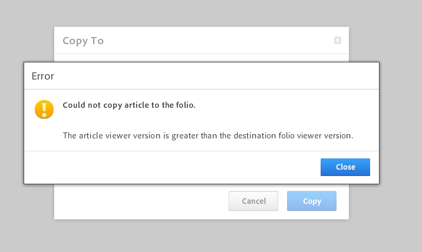Click the blue Close button
This screenshot has width=422, height=252.
pos(345,167)
